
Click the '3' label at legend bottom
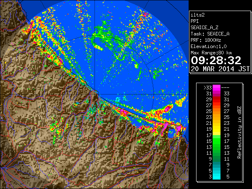pyautogui.click(x=210, y=177)
